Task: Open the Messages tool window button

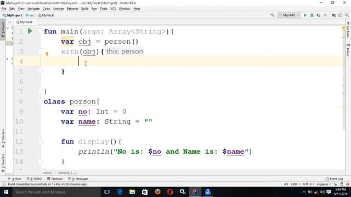Action: click(x=78, y=179)
